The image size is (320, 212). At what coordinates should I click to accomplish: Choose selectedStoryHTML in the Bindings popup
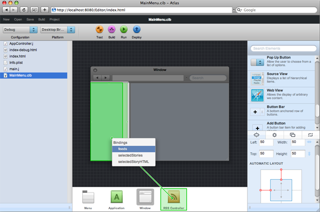(x=133, y=161)
